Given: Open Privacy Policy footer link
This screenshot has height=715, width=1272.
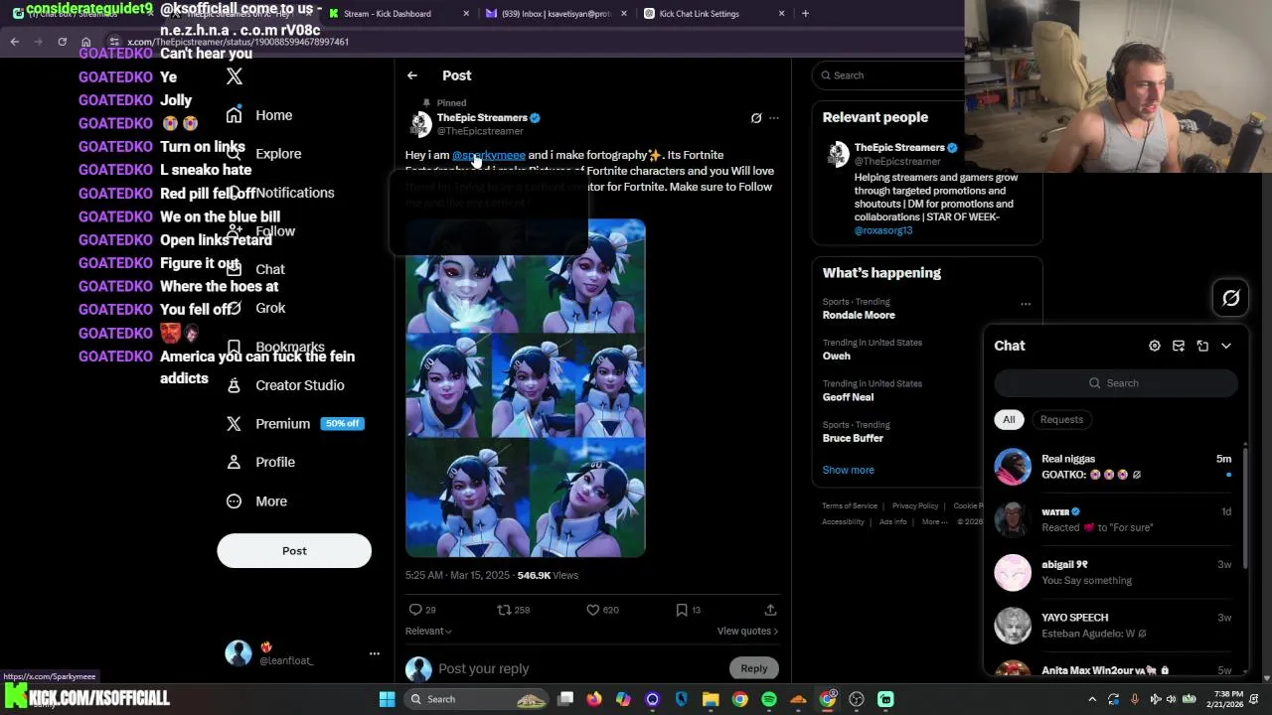Looking at the screenshot, I should [915, 505].
